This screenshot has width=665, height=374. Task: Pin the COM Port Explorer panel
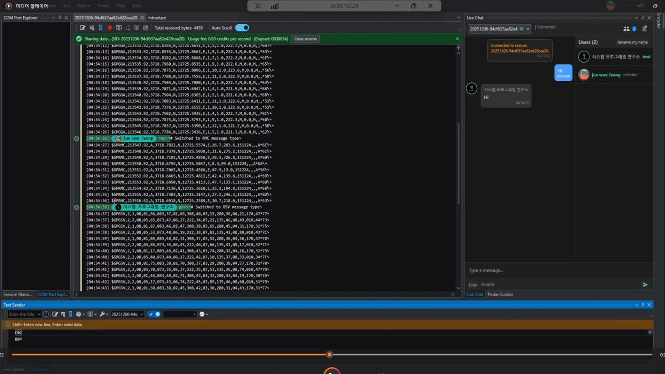pyautogui.click(x=59, y=18)
